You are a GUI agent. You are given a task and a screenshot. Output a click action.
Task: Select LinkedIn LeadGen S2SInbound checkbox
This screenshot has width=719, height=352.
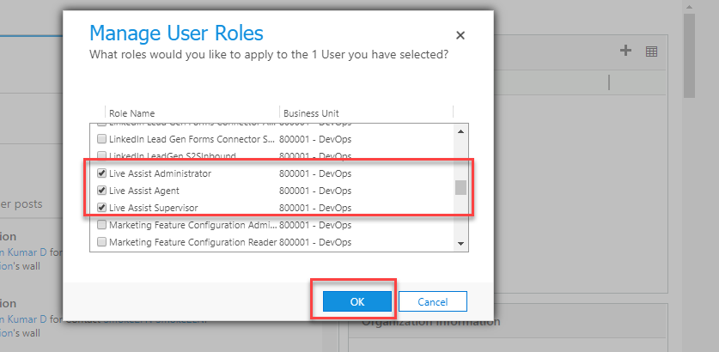[x=102, y=156]
